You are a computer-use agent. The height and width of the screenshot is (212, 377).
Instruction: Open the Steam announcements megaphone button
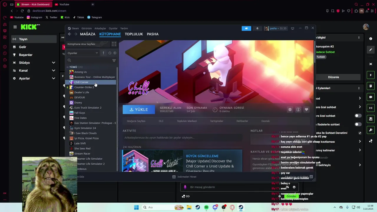click(x=246, y=28)
